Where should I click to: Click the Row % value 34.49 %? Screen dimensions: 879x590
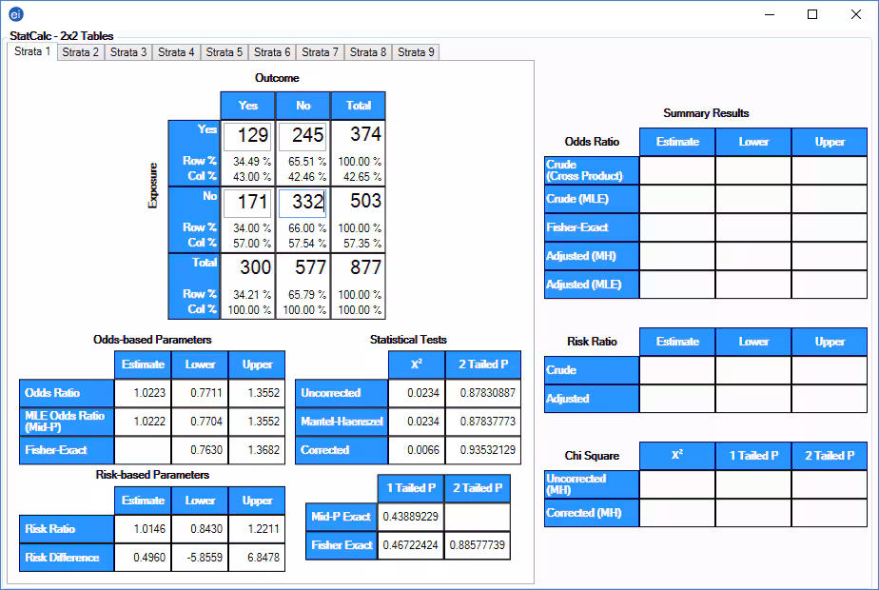pos(252,162)
